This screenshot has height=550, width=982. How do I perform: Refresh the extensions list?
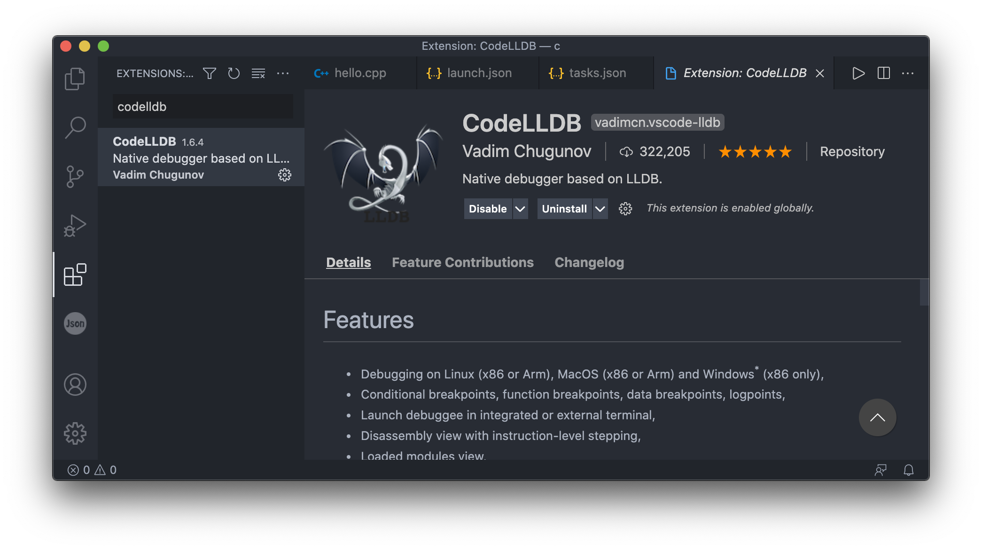pyautogui.click(x=234, y=73)
